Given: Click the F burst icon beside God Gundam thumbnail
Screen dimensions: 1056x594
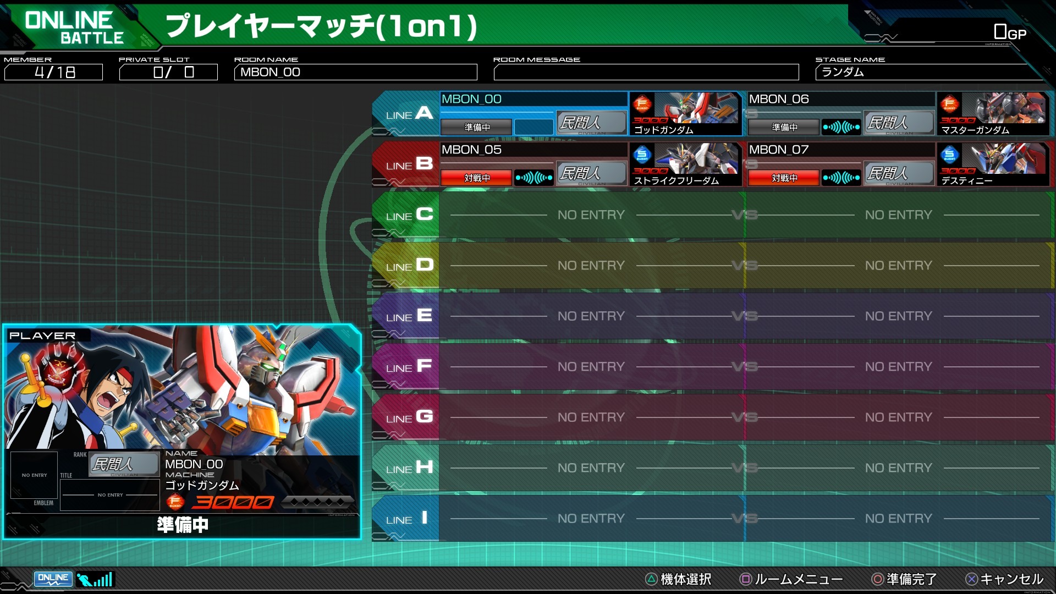Looking at the screenshot, I should [642, 103].
